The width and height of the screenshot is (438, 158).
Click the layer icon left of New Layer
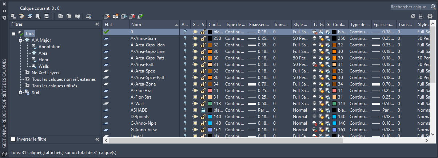(x=89, y=16)
